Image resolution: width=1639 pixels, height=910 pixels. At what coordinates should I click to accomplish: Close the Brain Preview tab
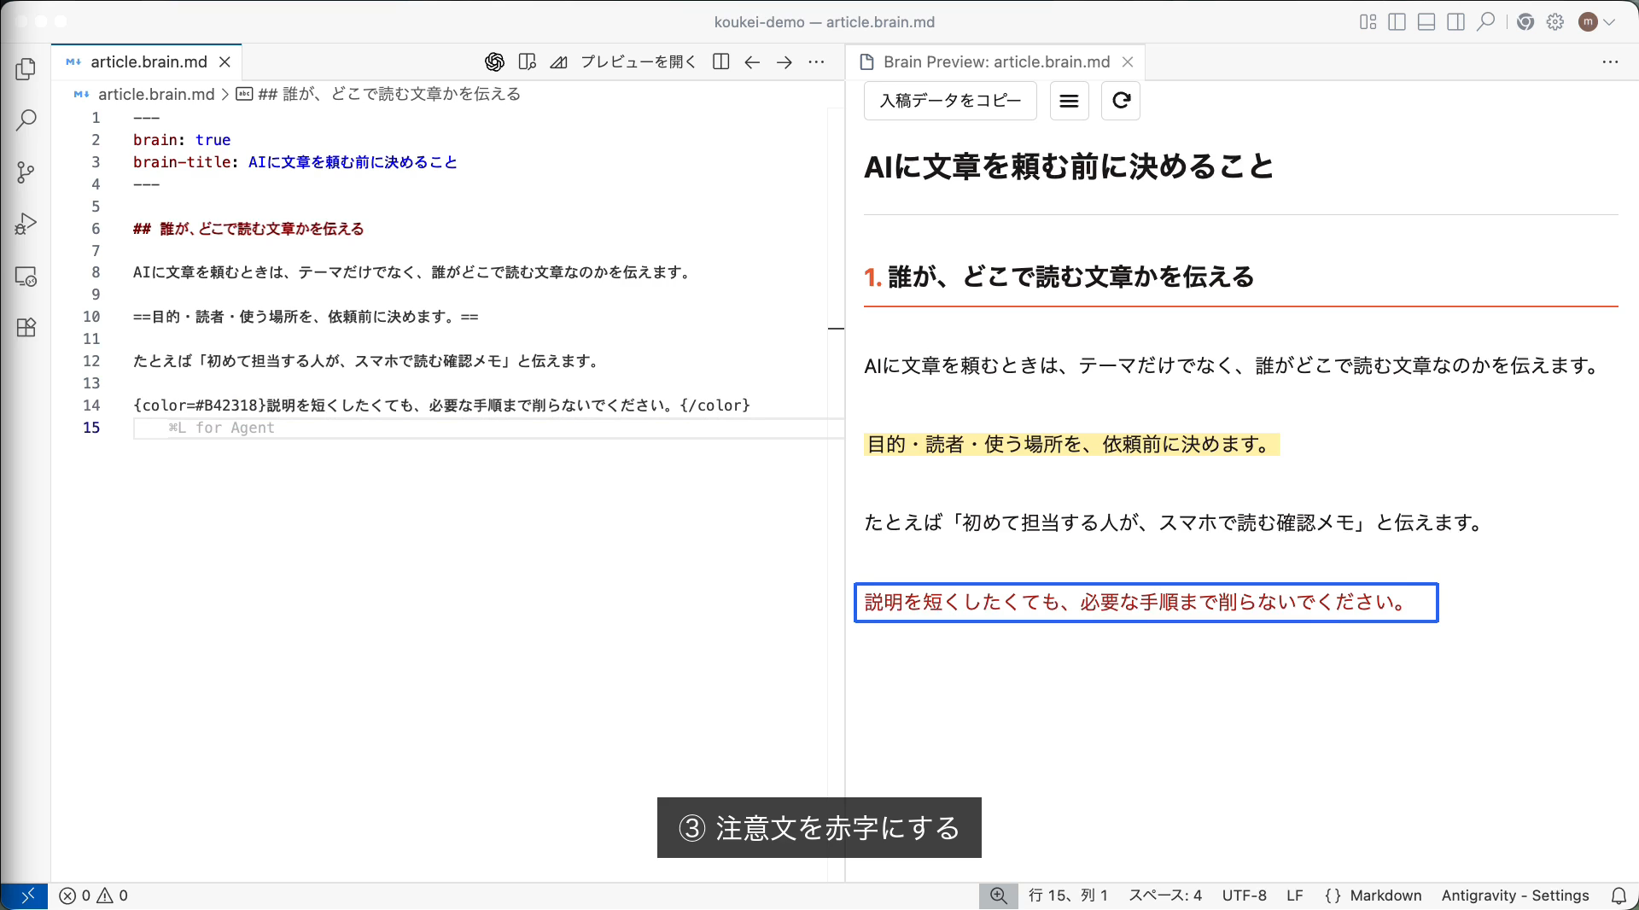point(1127,62)
